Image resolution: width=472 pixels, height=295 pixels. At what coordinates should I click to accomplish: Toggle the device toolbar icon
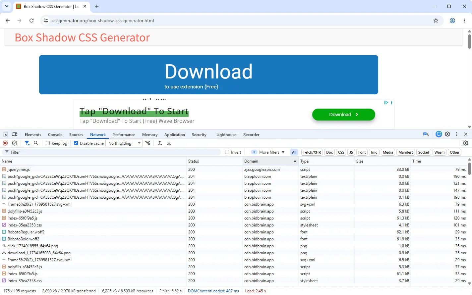tap(15, 134)
